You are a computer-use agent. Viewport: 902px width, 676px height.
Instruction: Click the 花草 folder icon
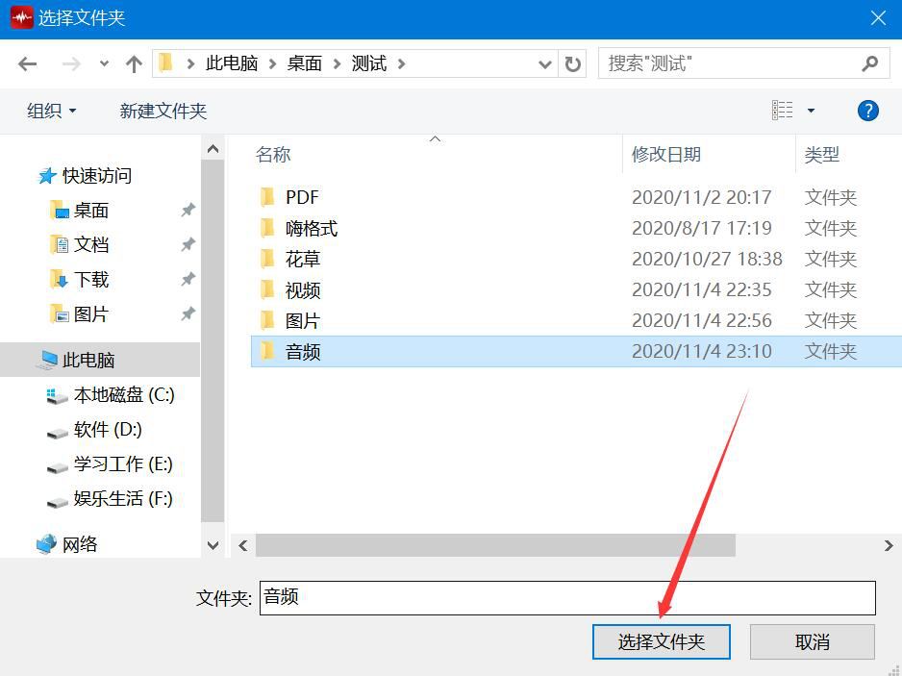267,259
